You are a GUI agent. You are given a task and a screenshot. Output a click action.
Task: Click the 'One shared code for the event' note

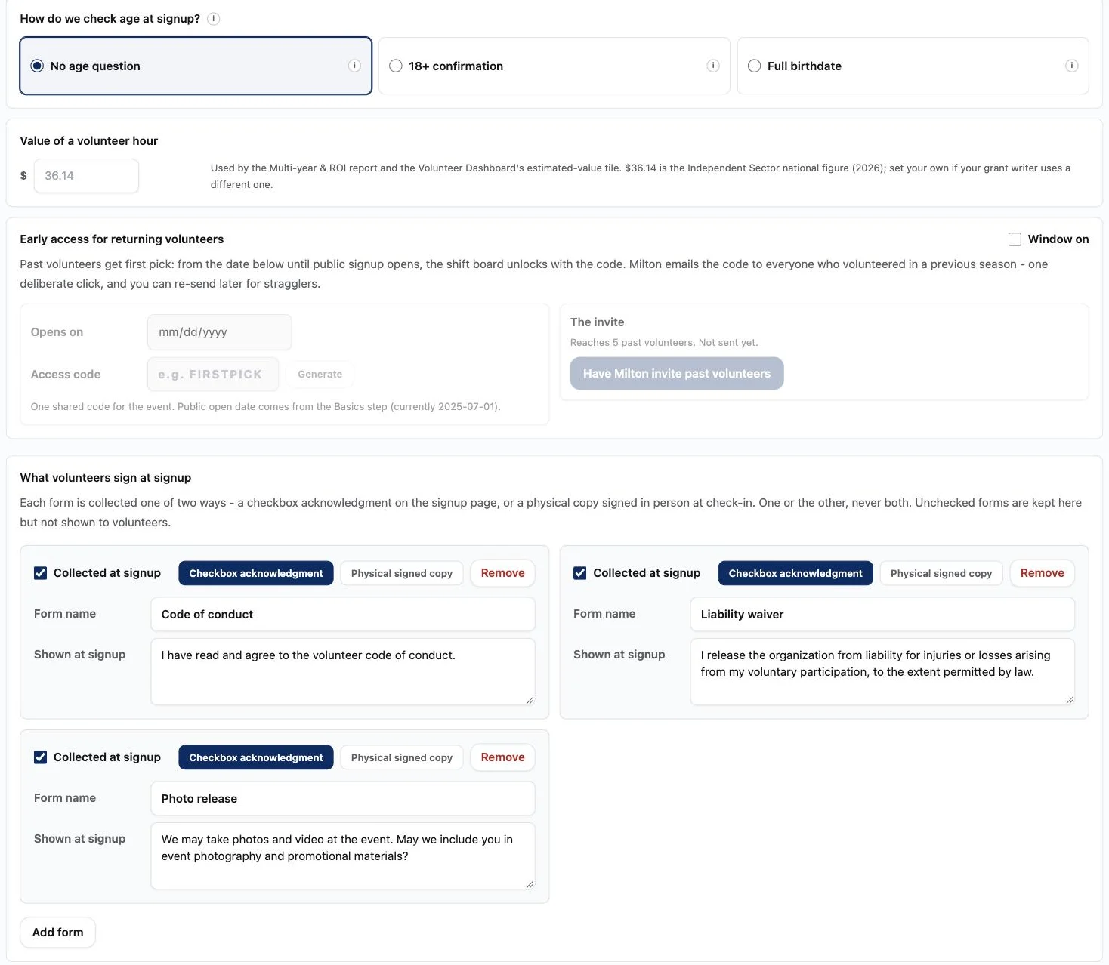point(266,407)
